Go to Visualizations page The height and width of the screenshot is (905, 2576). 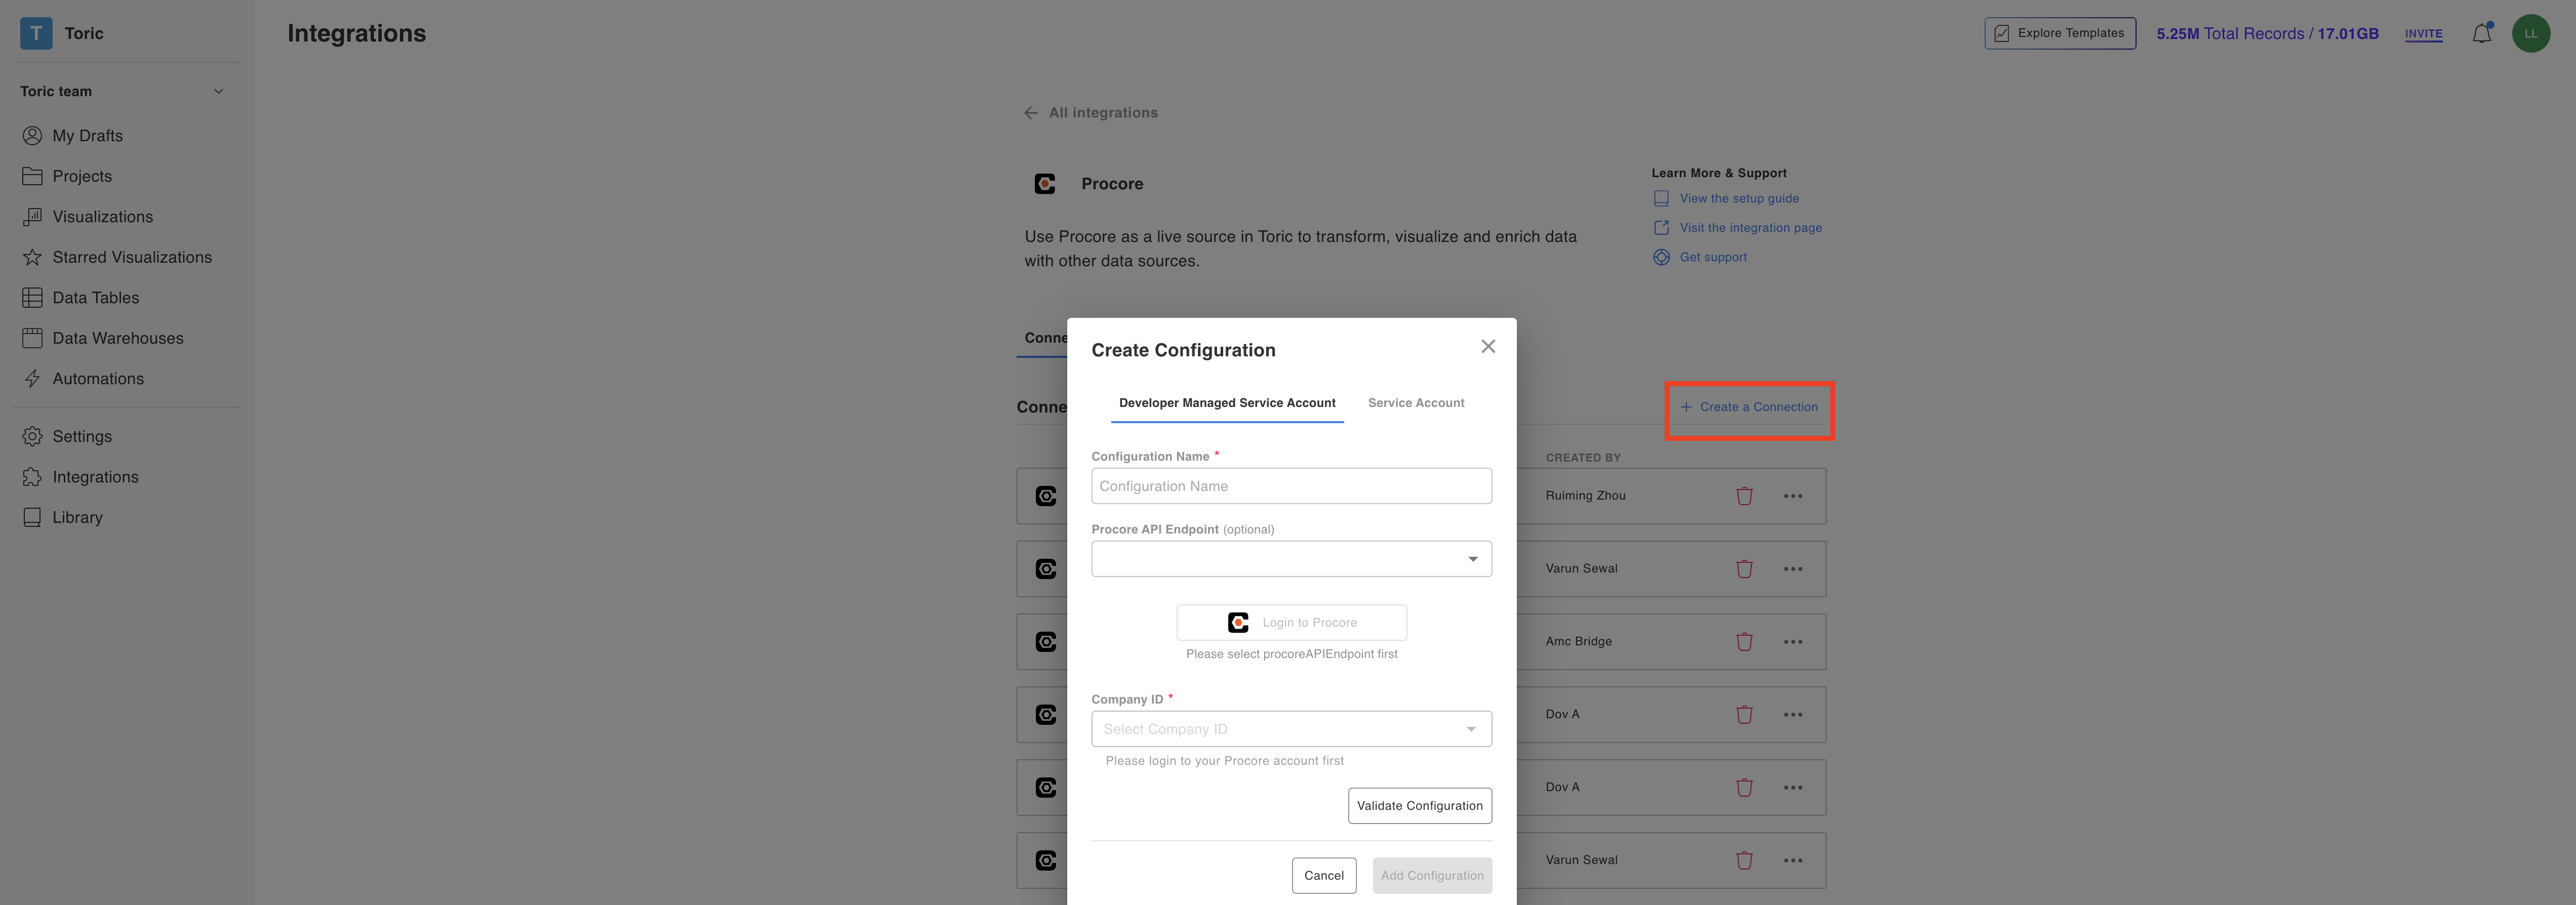coord(102,217)
